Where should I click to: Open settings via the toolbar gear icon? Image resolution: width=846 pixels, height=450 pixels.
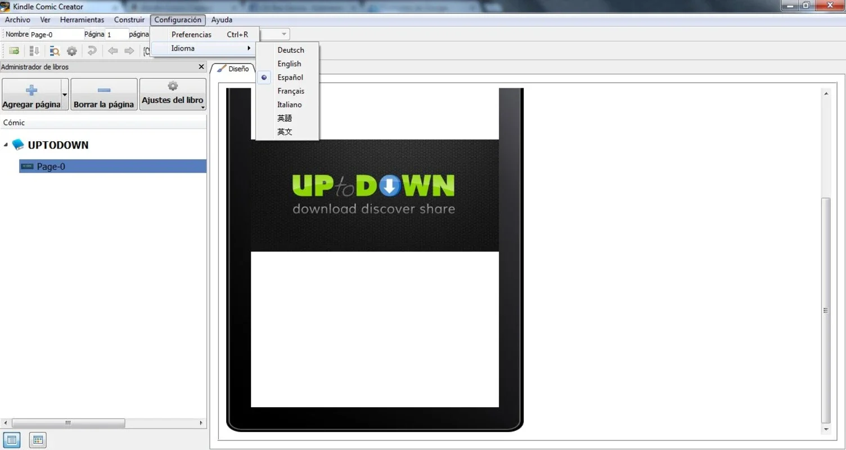[x=72, y=51]
